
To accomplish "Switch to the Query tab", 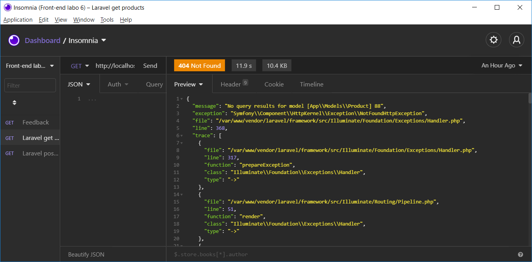I will [154, 84].
